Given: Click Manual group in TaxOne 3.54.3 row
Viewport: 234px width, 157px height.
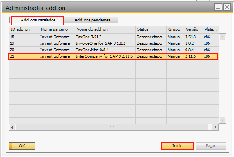Looking at the screenshot, I should pos(174,37).
